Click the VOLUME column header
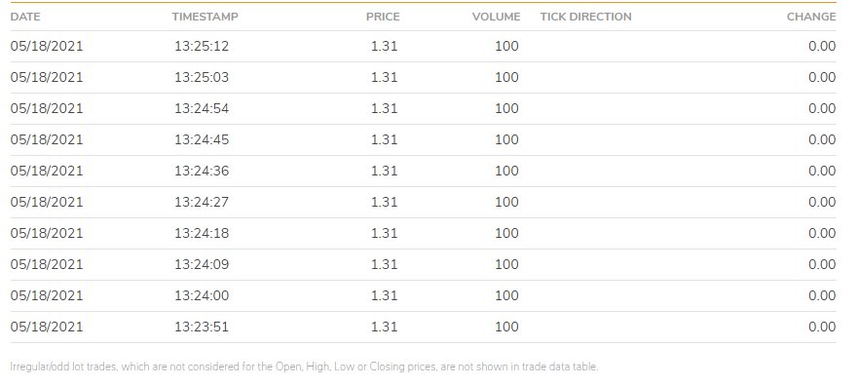This screenshot has width=860, height=386. coord(496,17)
